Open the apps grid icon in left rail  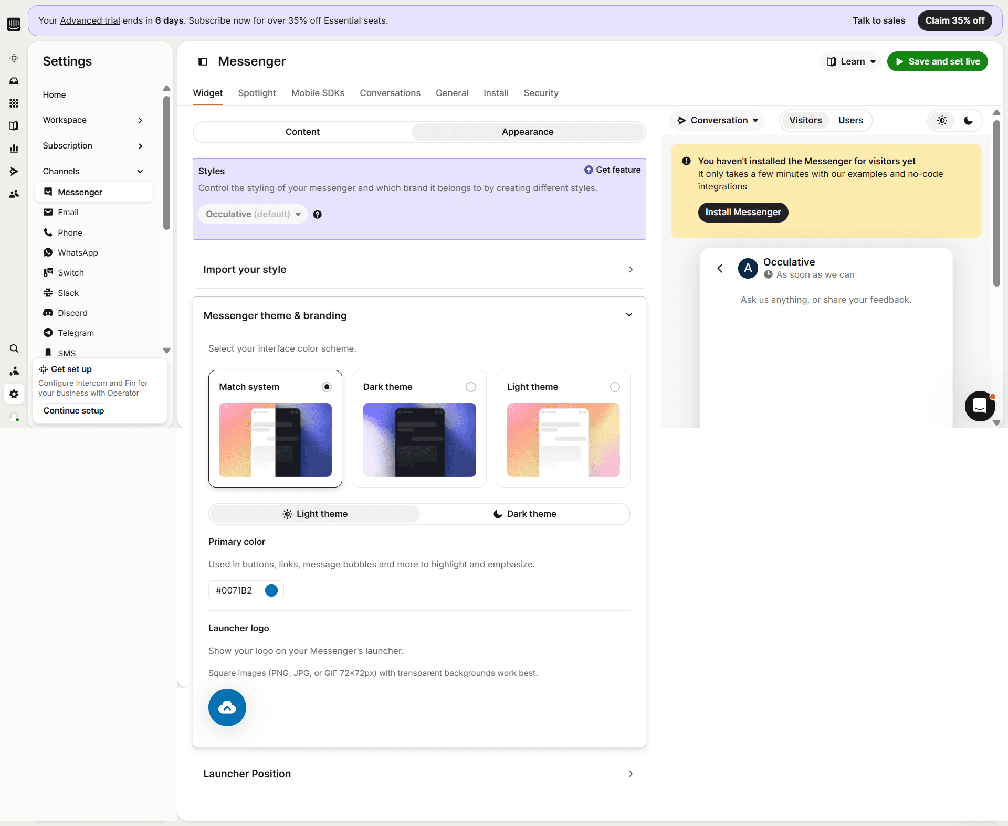coord(14,103)
